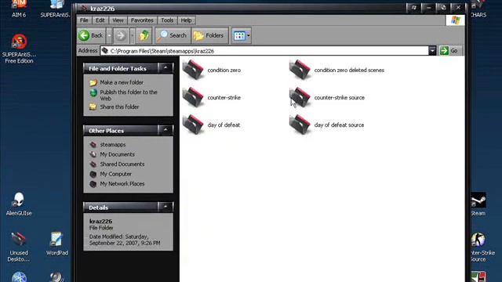The image size is (502, 282).
Task: Click the Up folder toolbar icon
Action: click(x=144, y=35)
